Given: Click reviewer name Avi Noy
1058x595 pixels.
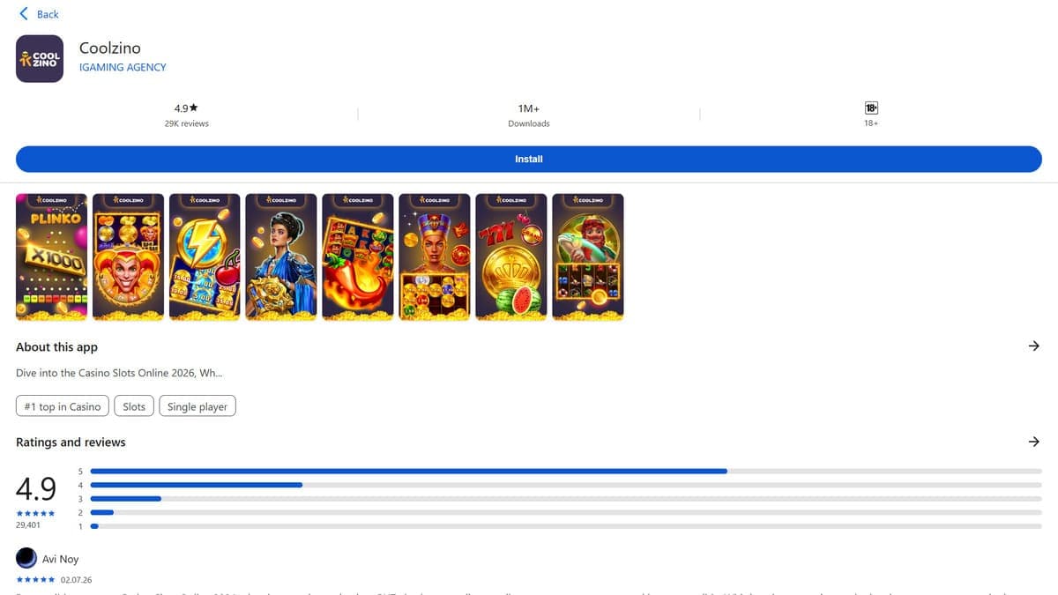Looking at the screenshot, I should tap(61, 559).
